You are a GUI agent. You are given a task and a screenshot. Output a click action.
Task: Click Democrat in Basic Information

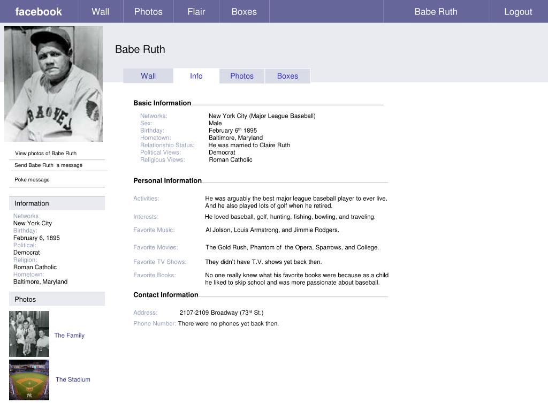click(x=222, y=153)
